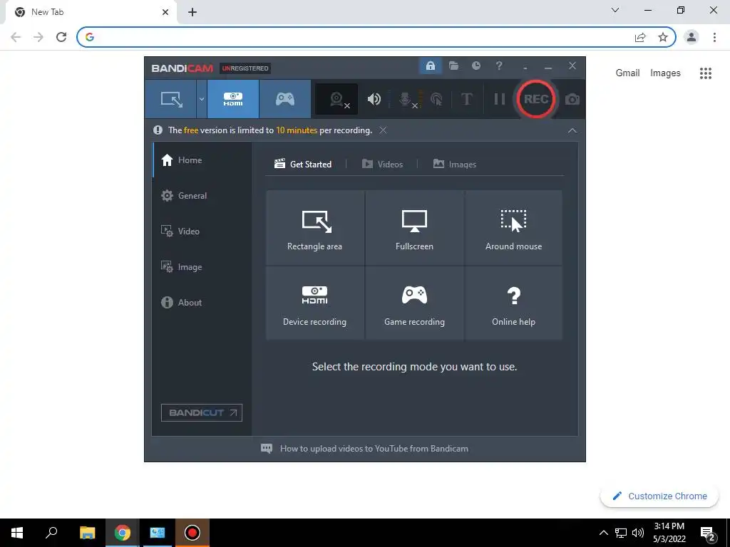Open the scheduled recording clock icon
The height and width of the screenshot is (547, 730).
pyautogui.click(x=475, y=66)
